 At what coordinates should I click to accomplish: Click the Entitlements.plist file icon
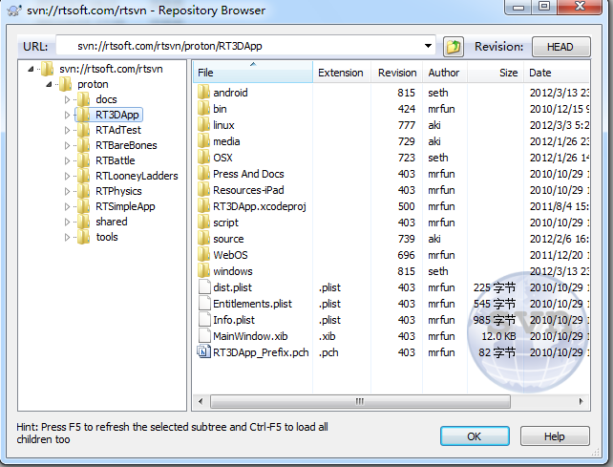pos(204,303)
